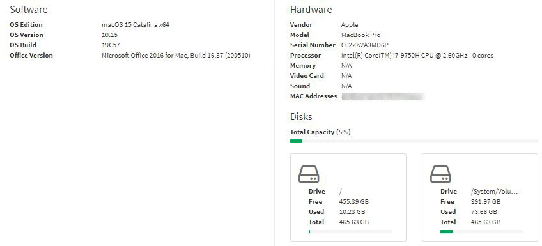The image size is (542, 246).
Task: Select macOS 15 Catalina x64 edition text
Action: pos(135,25)
